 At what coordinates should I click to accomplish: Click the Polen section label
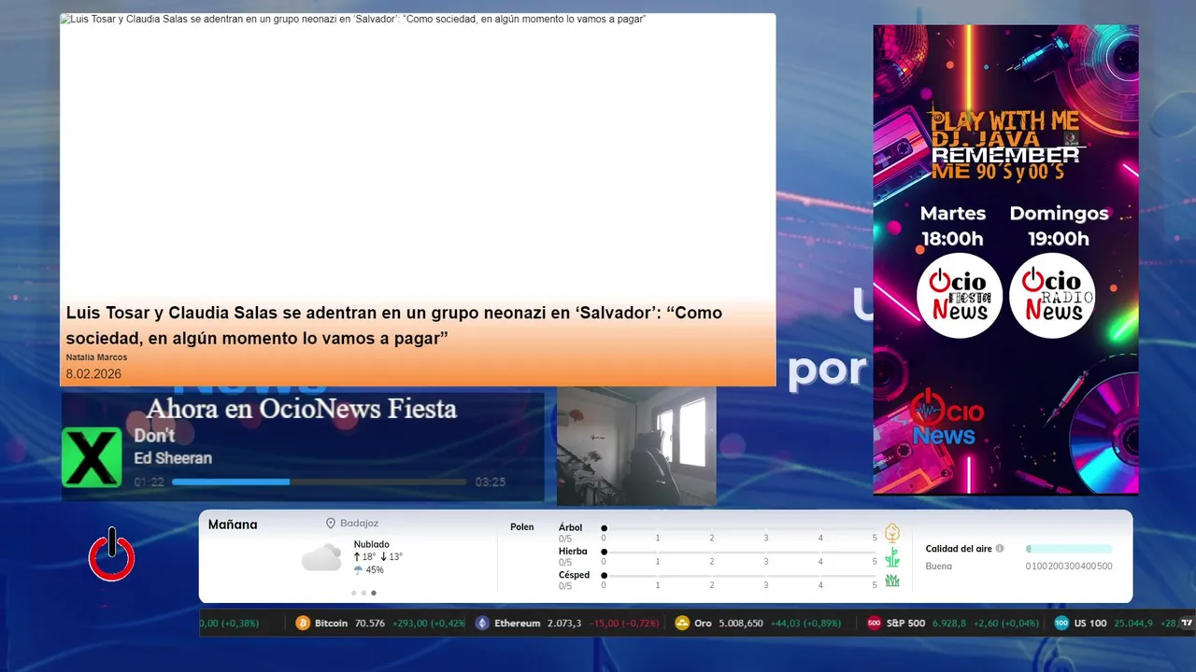tap(522, 527)
